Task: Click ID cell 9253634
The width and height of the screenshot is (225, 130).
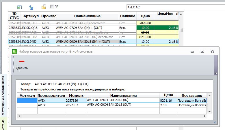Action: [14, 42]
